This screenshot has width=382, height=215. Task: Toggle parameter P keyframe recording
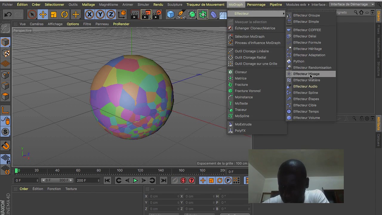[228, 180]
